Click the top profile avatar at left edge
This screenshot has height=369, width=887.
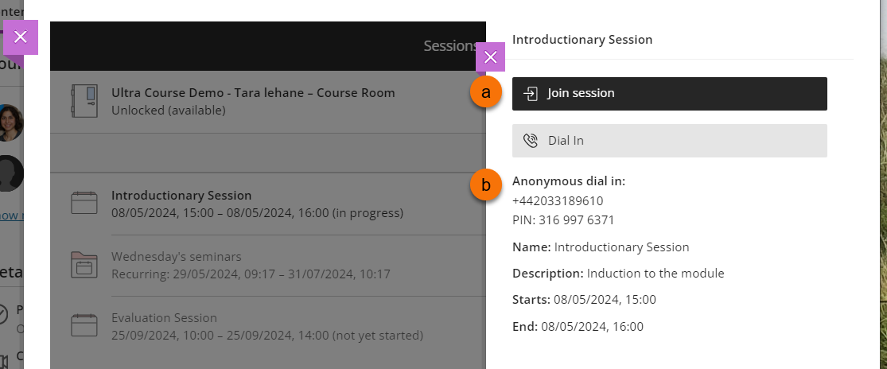(10, 122)
